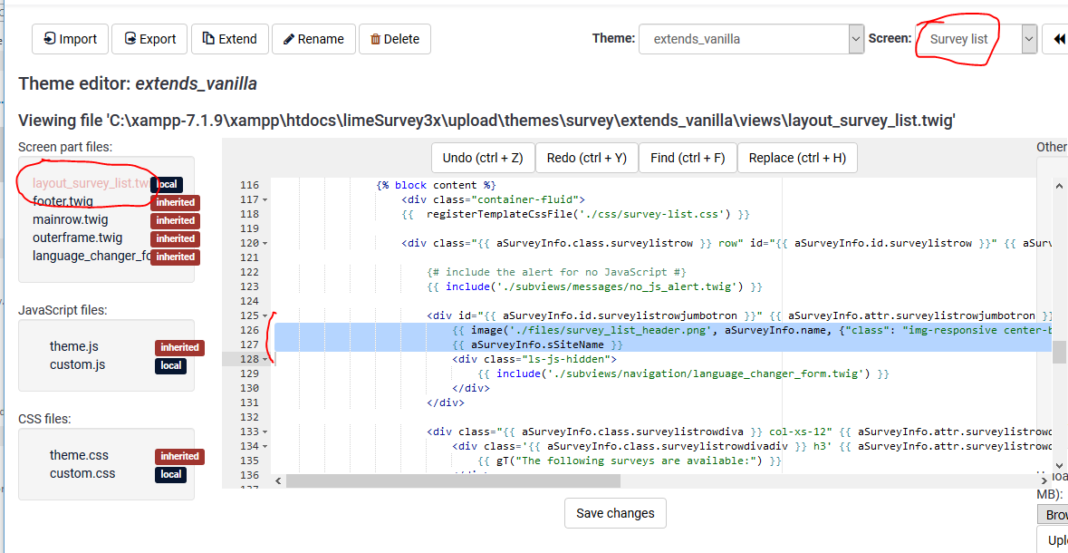Click the Save changes button
1068x553 pixels.
[x=615, y=513]
